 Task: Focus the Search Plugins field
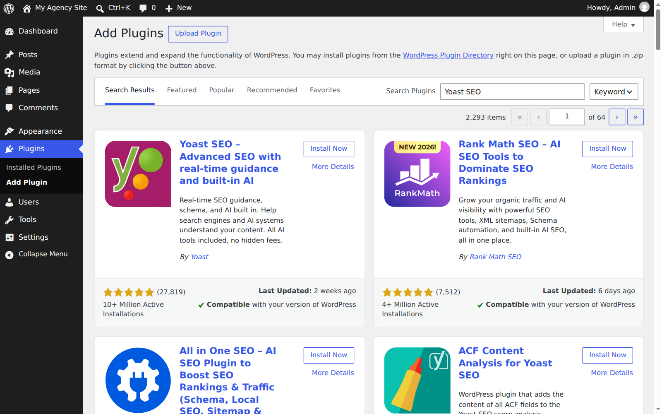[x=512, y=91]
